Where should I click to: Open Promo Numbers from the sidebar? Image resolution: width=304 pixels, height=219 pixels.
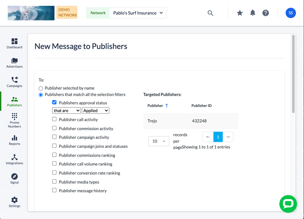14,120
